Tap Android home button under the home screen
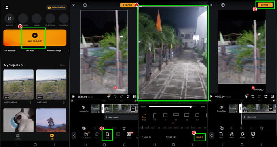Image resolution: width=277 pixels, height=147 pixels. pos(35,145)
